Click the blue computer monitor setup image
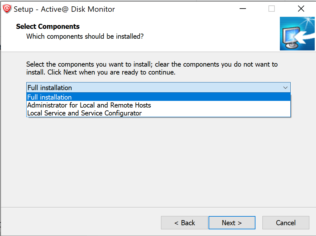 pyautogui.click(x=297, y=34)
